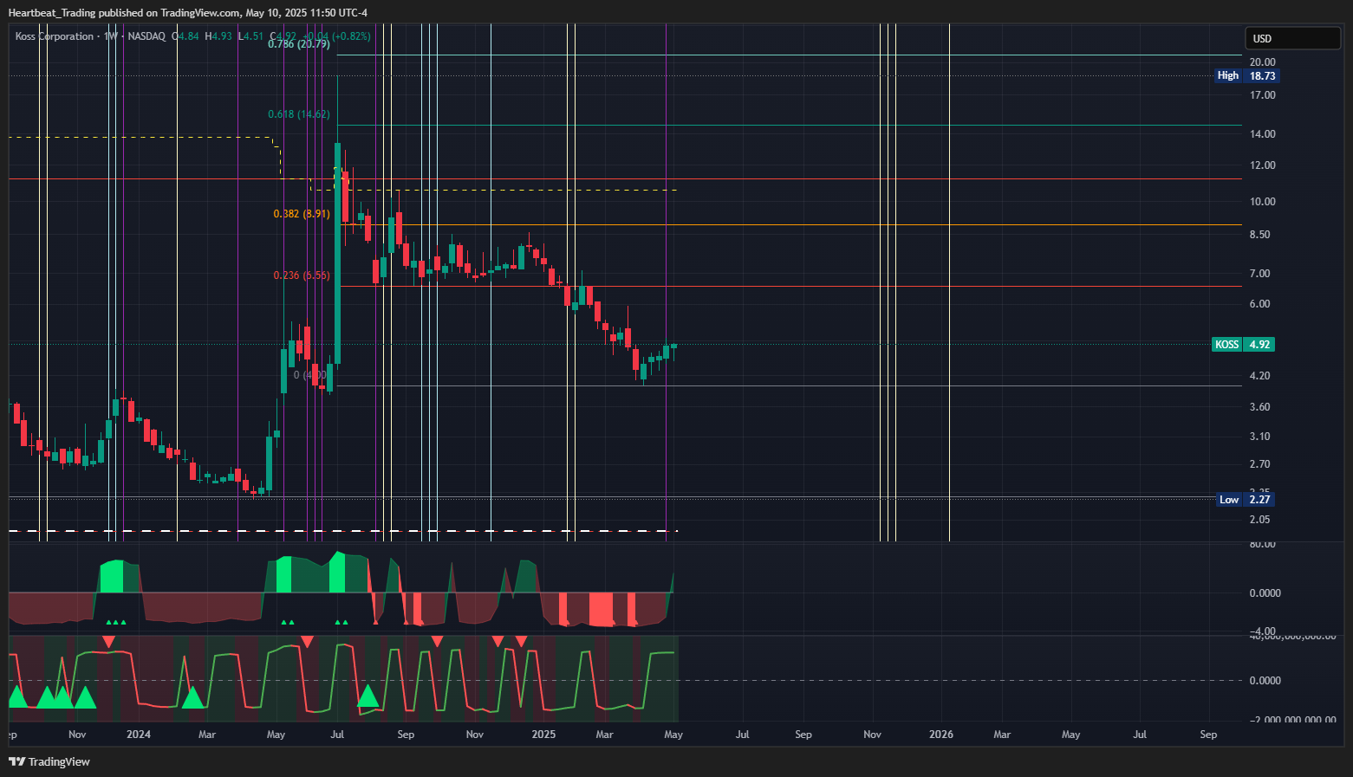Click the 0.236 (6.56) Fibonacci label

coord(302,275)
